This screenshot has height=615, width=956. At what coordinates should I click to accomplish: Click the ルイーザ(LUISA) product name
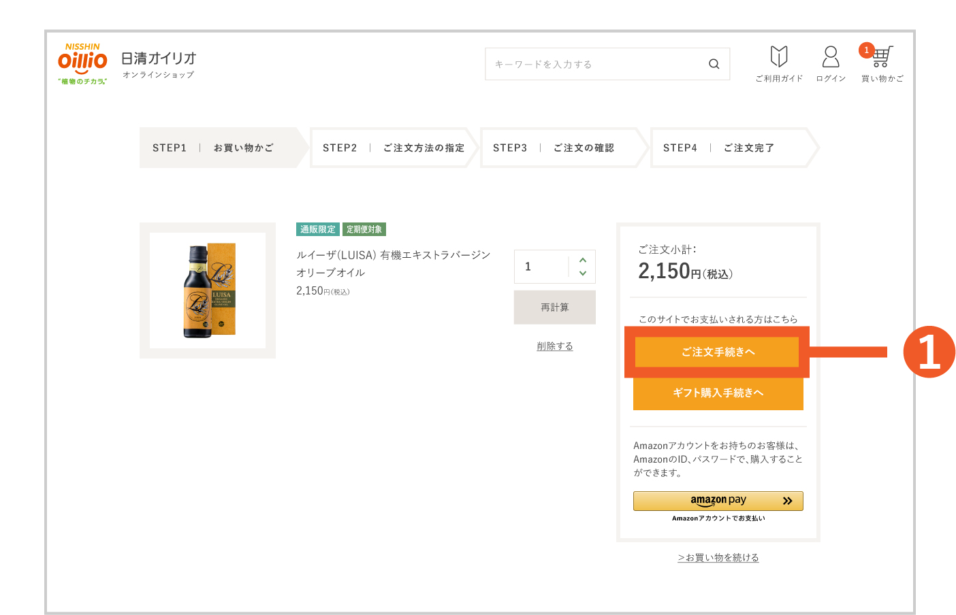click(x=394, y=263)
